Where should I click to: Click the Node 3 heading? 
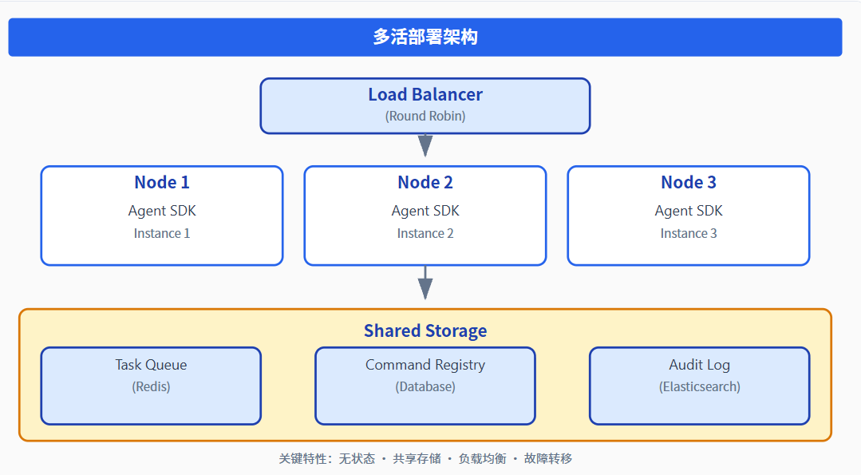coord(689,182)
